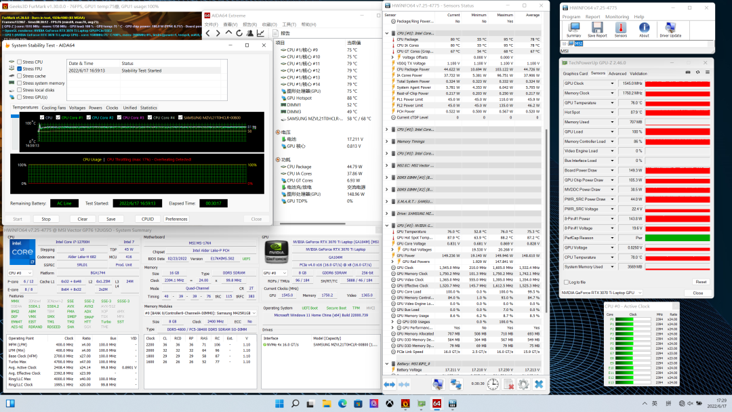This screenshot has width=732, height=412.
Task: Open File Explorer from taskbar
Action: (x=326, y=404)
